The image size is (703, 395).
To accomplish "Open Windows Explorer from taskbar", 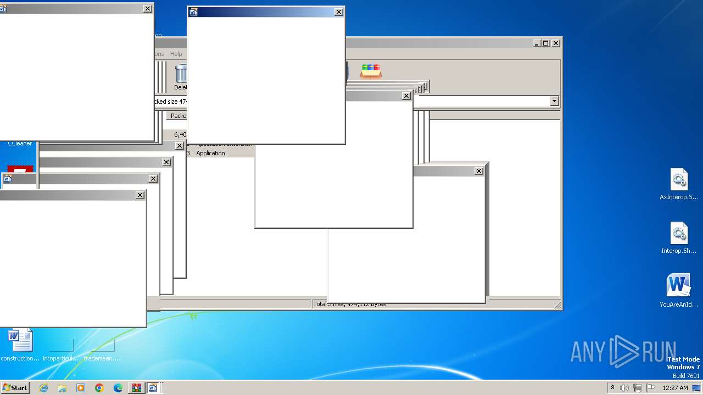I will [62, 388].
